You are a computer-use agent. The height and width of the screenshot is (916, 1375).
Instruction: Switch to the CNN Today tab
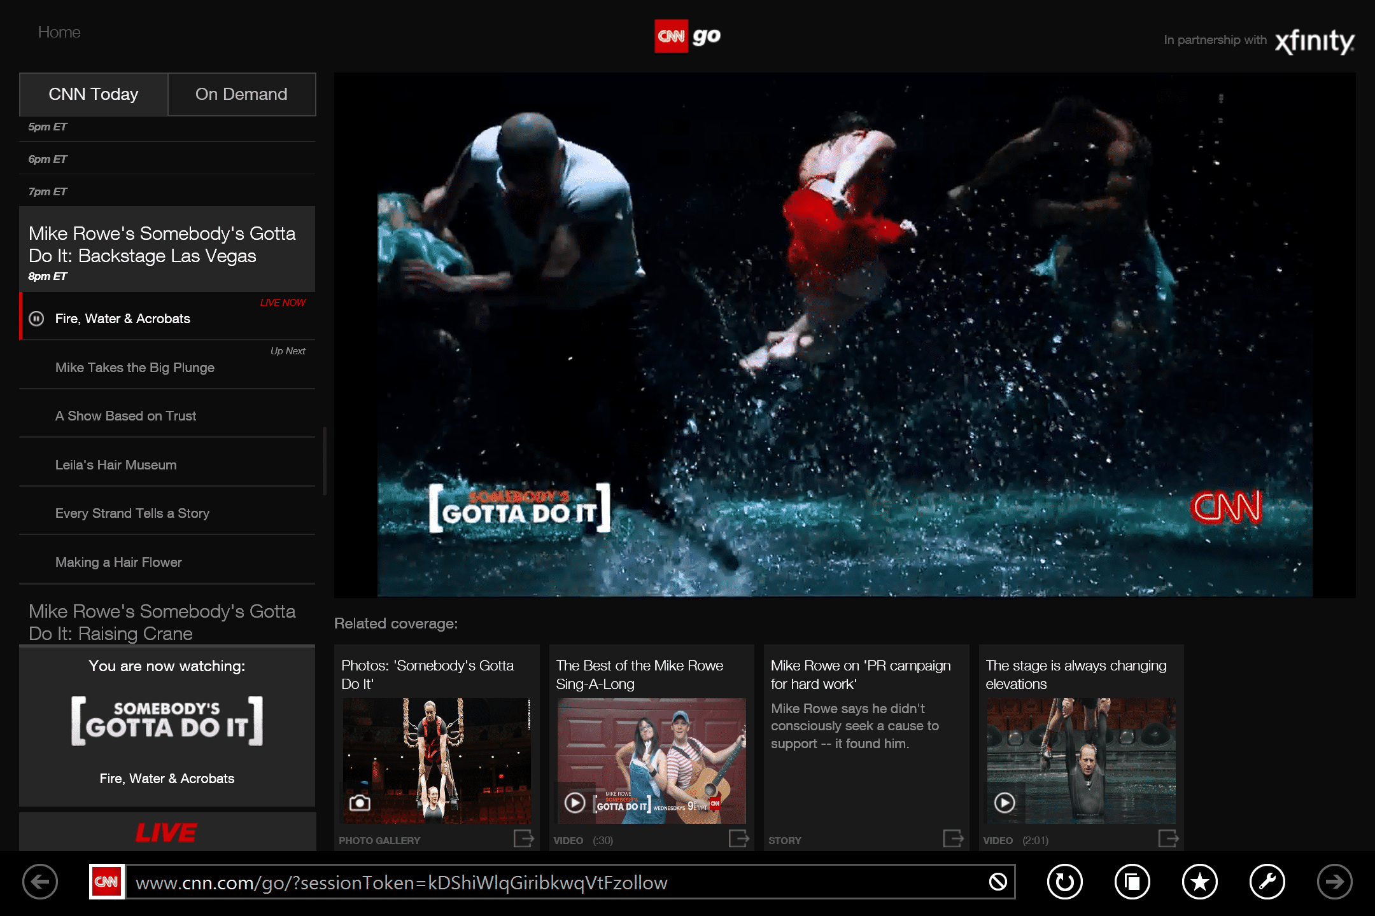[x=94, y=94]
